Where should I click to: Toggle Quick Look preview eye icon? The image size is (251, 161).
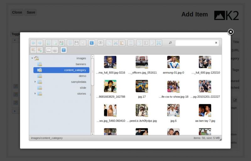click(x=100, y=43)
